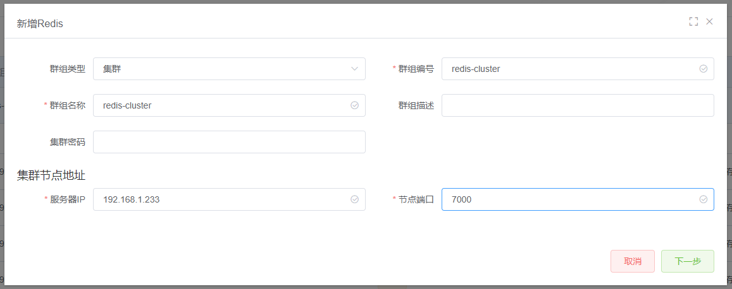The width and height of the screenshot is (732, 289).
Task: Open the 群组类型 dropdown showing 集群
Action: 229,69
